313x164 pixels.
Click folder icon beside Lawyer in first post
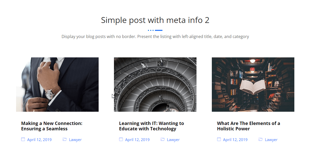point(65,139)
